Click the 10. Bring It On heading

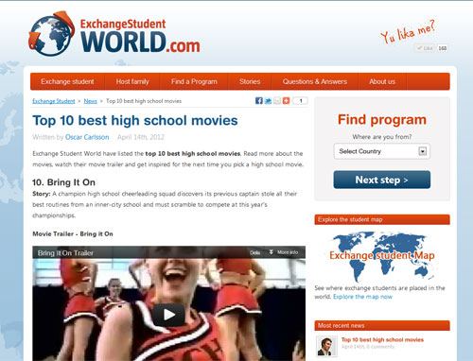[63, 182]
